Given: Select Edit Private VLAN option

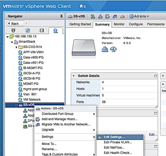Looking at the screenshot, I should click(120, 142).
